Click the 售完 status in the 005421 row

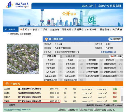(x=115, y=93)
